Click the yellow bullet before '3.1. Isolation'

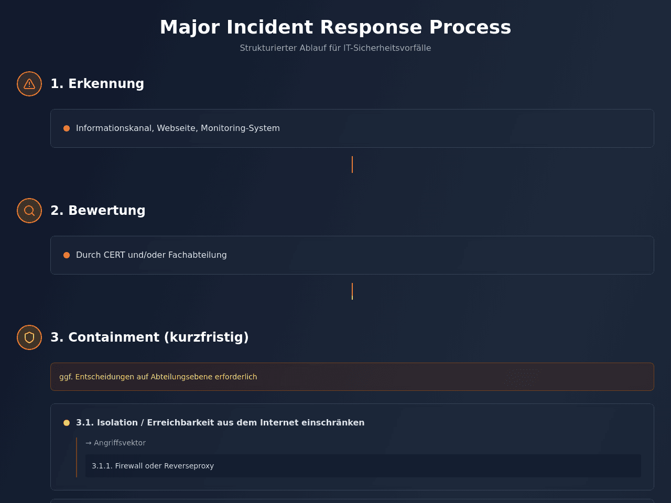[67, 423]
